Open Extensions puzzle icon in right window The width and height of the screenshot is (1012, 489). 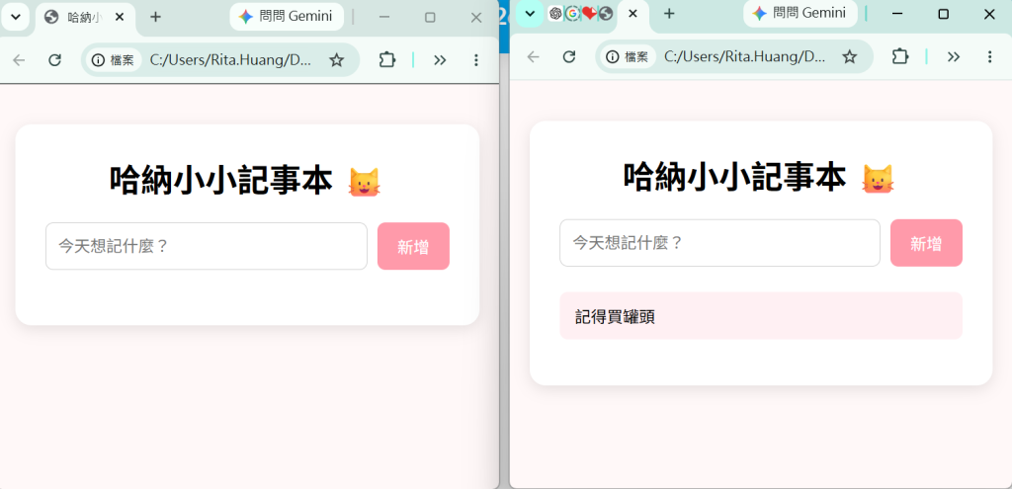pos(900,56)
